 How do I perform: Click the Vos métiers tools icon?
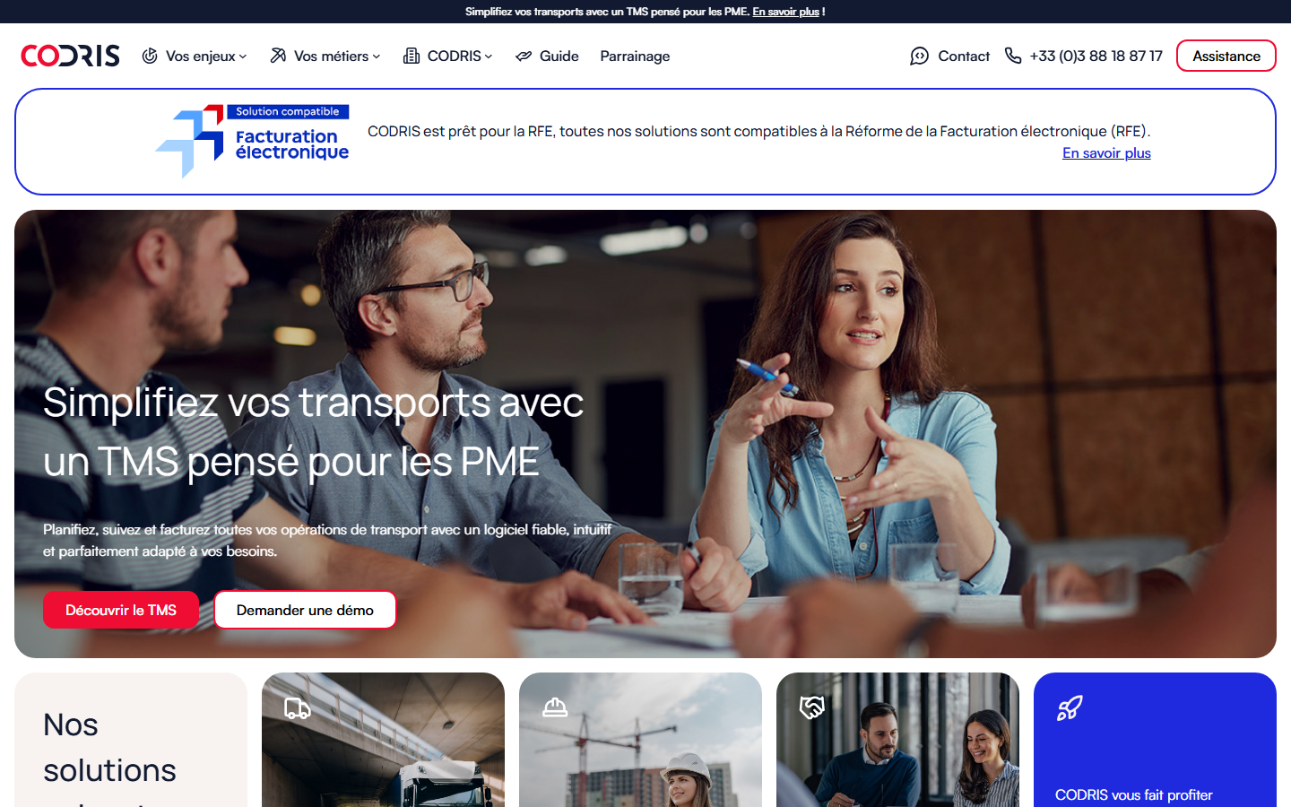click(278, 56)
